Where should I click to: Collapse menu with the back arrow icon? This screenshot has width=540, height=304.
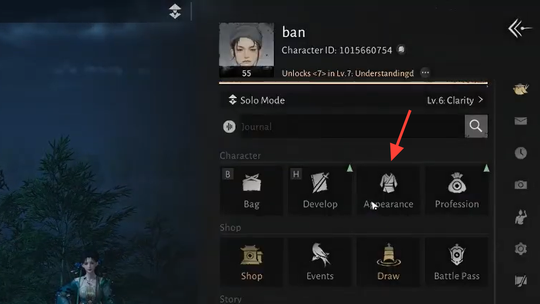pos(520,28)
